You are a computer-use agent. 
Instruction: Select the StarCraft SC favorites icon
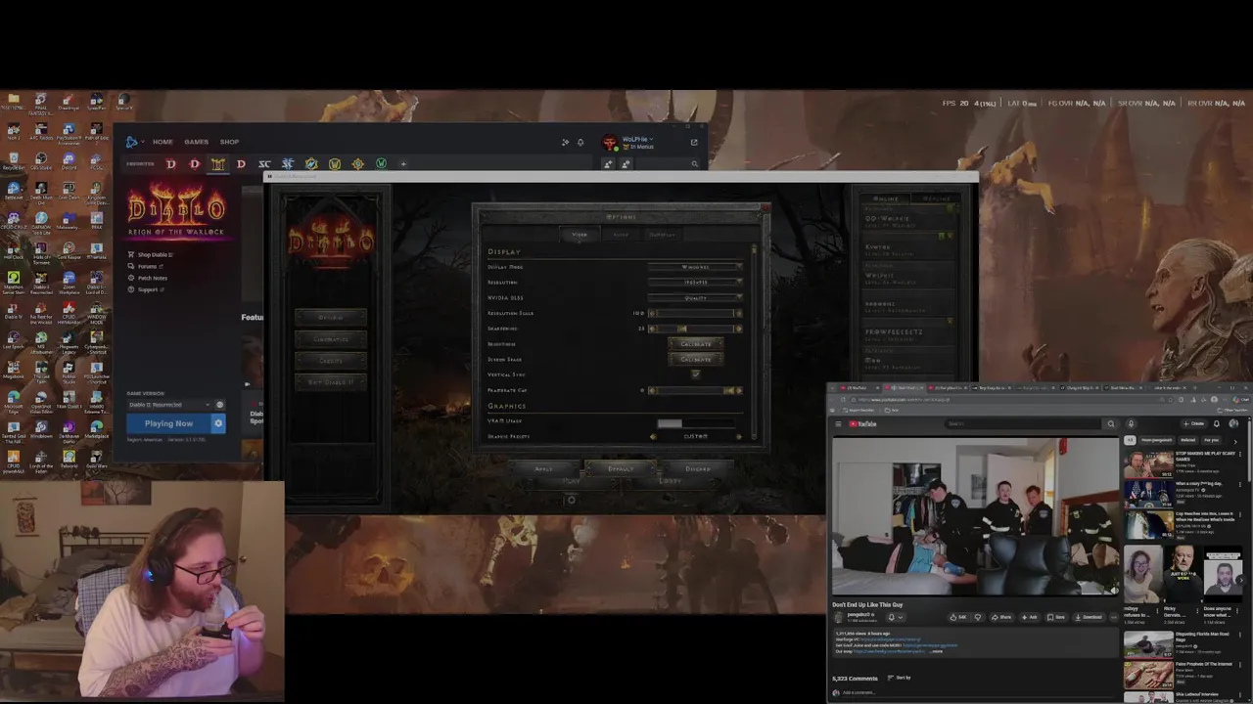click(x=264, y=164)
